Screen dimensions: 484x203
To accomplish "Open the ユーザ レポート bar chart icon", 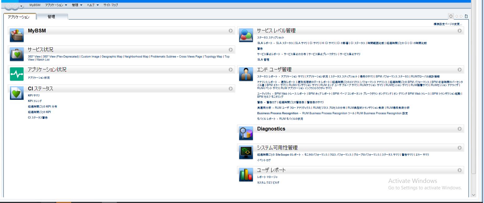I will coord(246,175).
